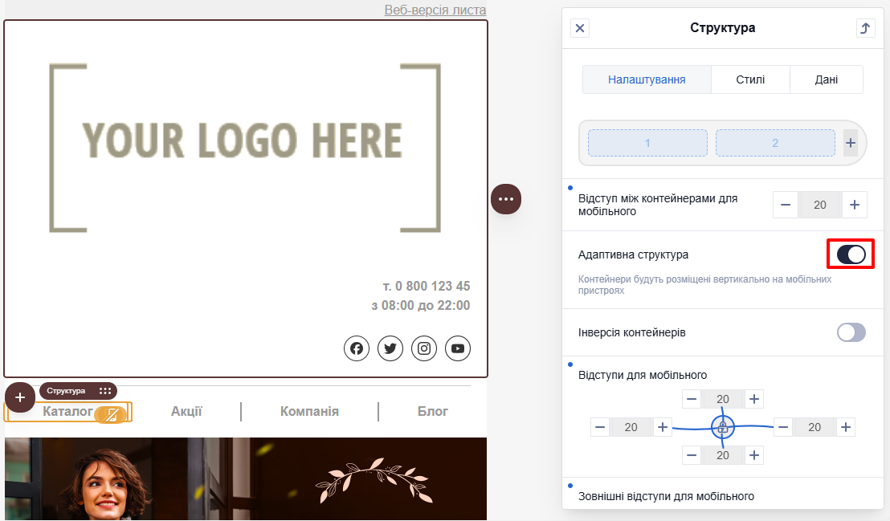This screenshot has width=890, height=521.
Task: Click the Instagram social icon
Action: pyautogui.click(x=424, y=348)
